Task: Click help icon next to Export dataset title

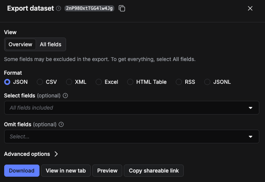Action: [x=58, y=8]
